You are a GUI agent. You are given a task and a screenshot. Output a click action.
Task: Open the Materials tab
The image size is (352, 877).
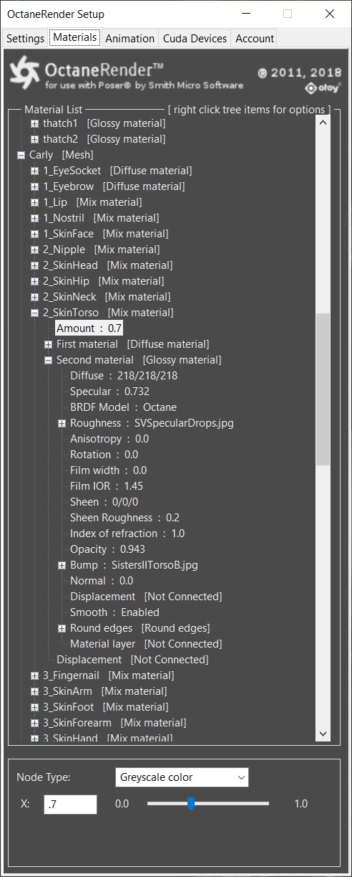pos(74,37)
